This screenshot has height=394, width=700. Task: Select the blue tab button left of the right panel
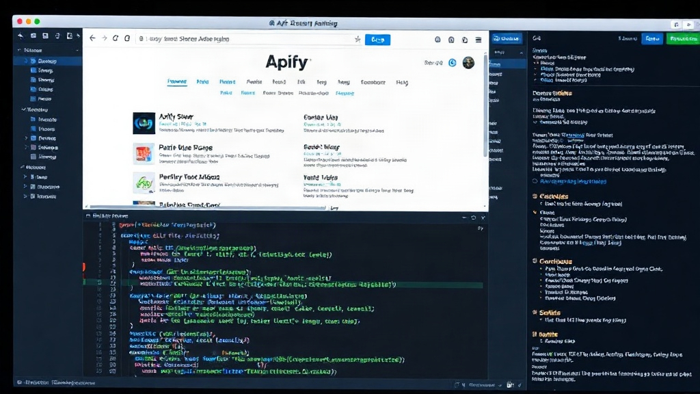pyautogui.click(x=507, y=38)
